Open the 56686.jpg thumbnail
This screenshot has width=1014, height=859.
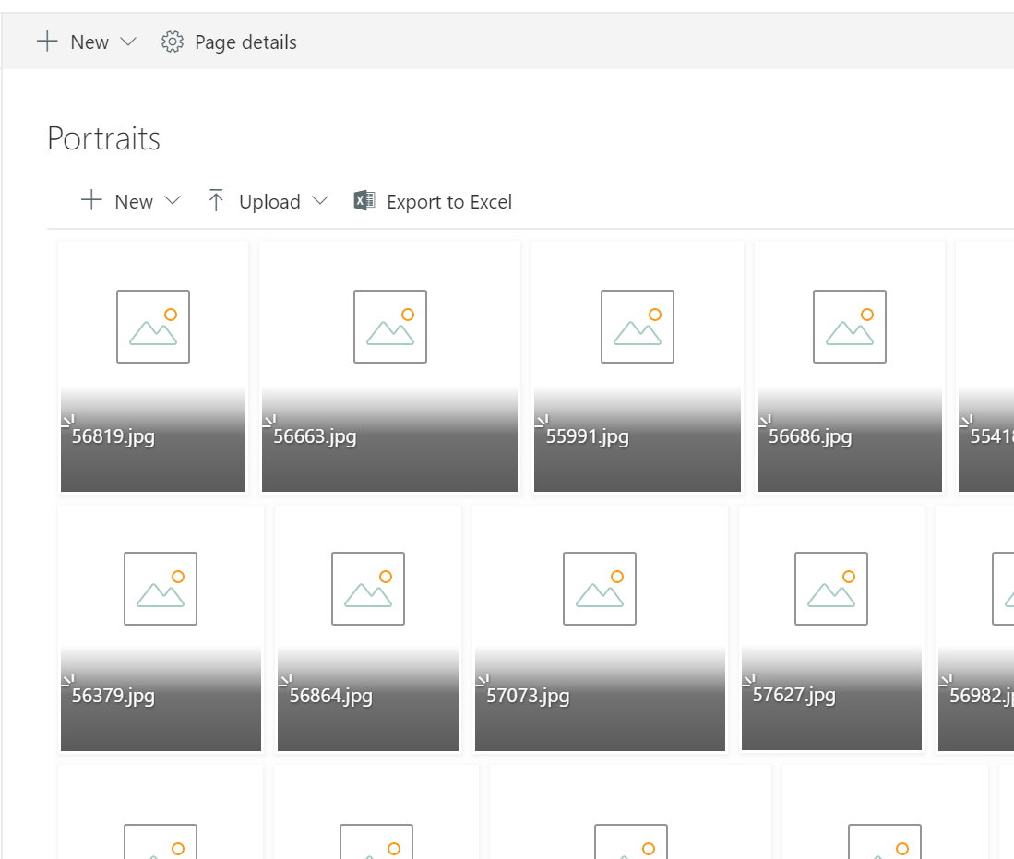(x=849, y=326)
